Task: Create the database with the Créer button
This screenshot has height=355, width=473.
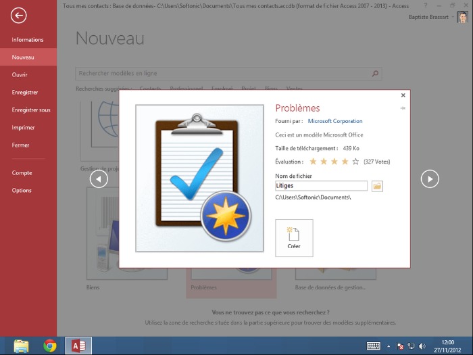Action: click(x=294, y=238)
